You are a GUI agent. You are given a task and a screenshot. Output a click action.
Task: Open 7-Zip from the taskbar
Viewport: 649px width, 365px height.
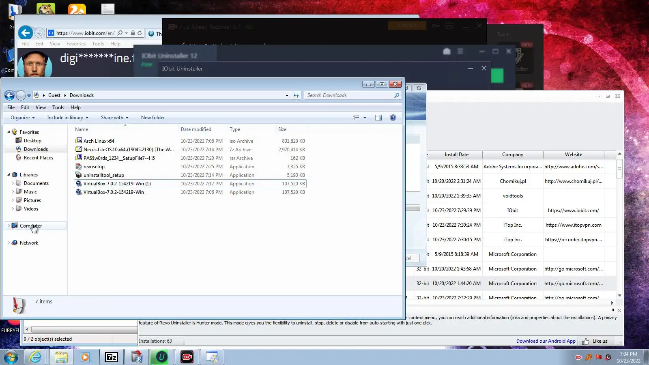pos(111,357)
